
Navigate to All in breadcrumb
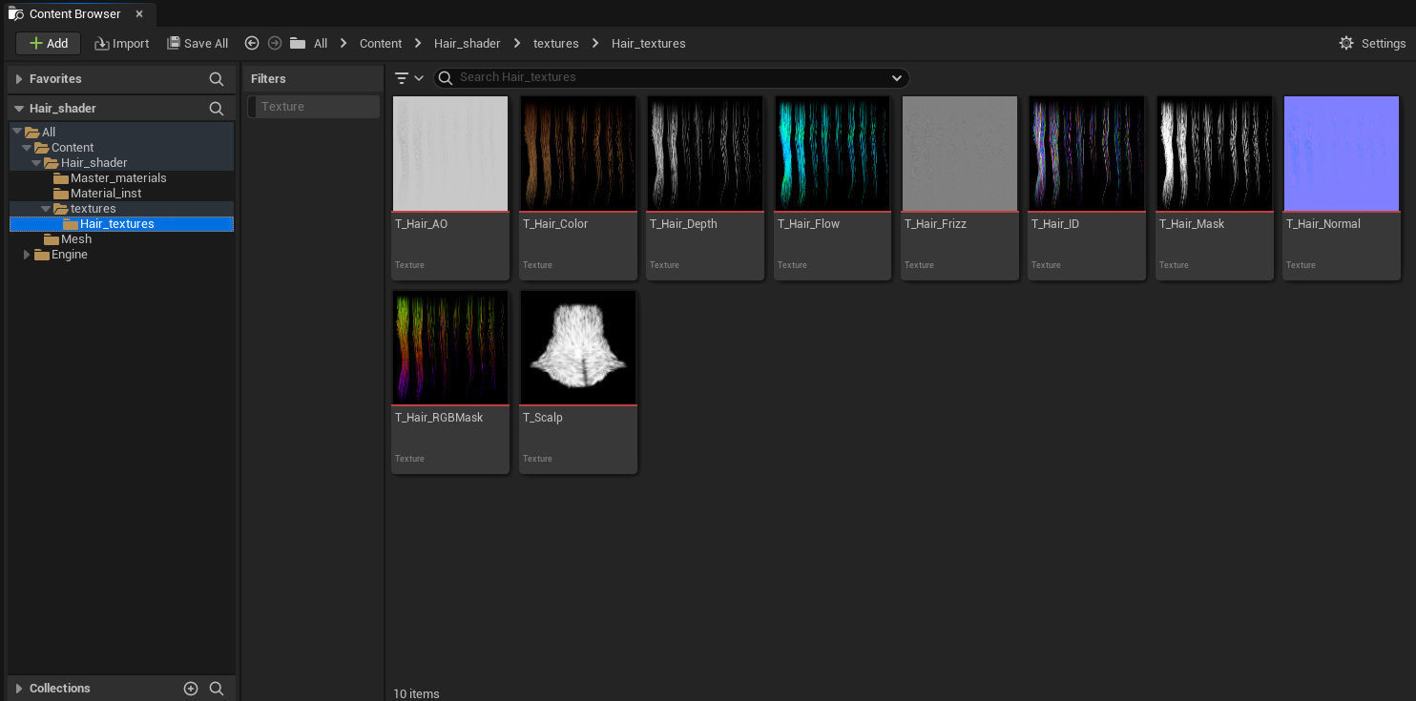pyautogui.click(x=321, y=43)
